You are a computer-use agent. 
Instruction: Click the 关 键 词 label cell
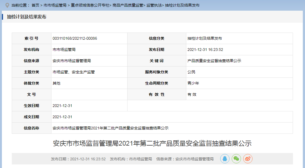(156, 61)
